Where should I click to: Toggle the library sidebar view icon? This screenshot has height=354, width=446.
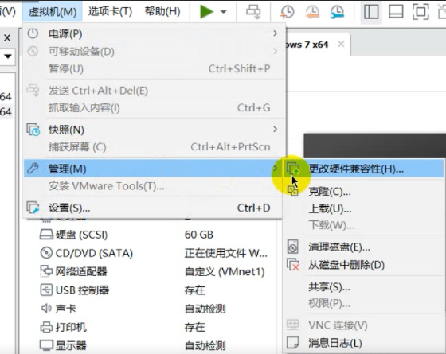pyautogui.click(x=371, y=12)
